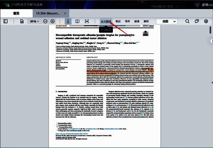Screen dimensions: 213x148
Task: Click the 解析 analysis button
Action: [146, 22]
